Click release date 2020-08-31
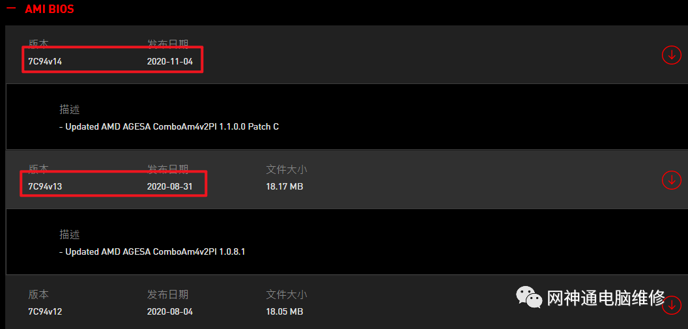Screen dimensions: 688x329 170,186
